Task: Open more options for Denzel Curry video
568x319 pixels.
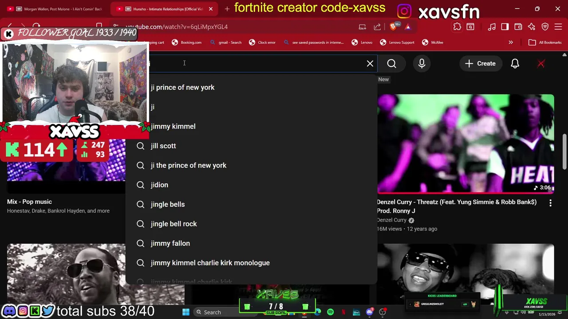Action: point(550,202)
